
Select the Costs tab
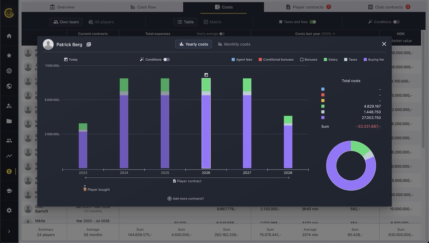point(224,7)
